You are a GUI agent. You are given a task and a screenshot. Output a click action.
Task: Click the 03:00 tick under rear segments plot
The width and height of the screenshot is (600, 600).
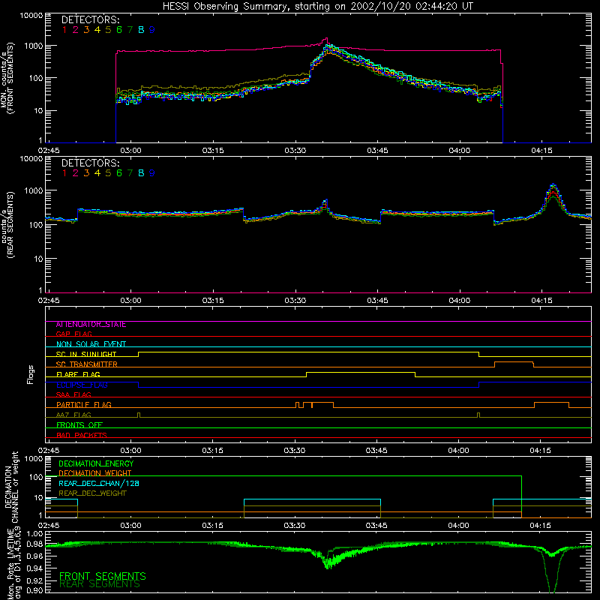130,301
